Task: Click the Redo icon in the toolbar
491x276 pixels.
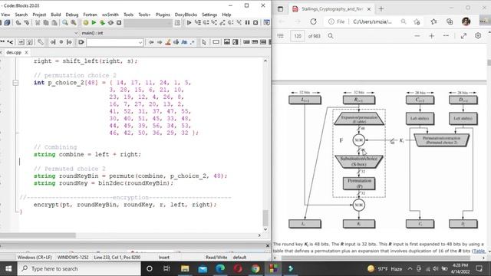Action: tap(27, 22)
